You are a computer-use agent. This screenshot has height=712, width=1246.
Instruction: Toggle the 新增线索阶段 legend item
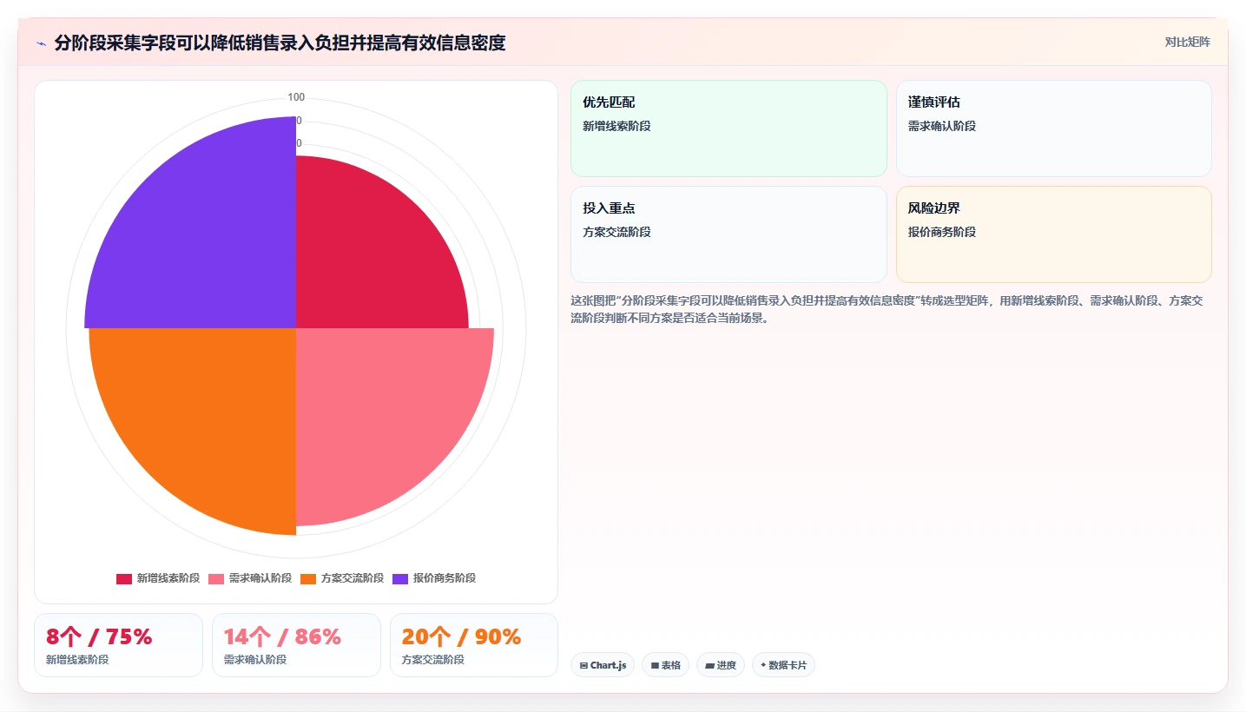(x=158, y=578)
